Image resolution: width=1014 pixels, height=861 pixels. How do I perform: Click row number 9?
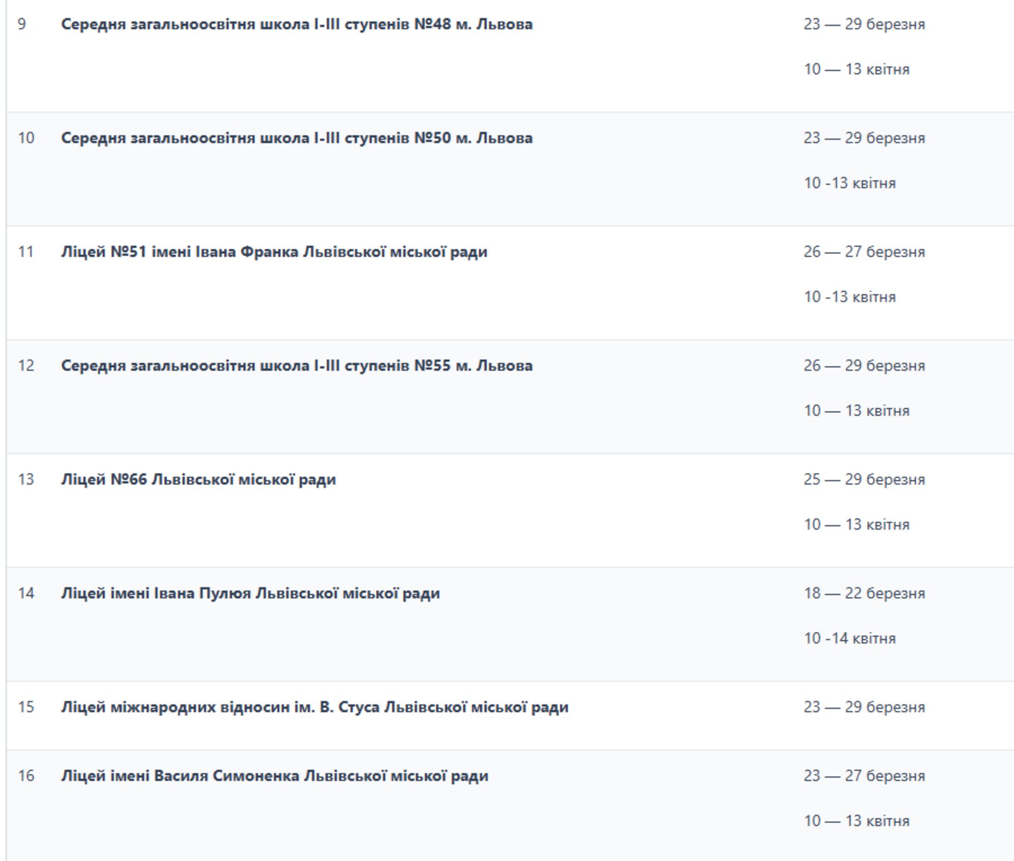22,24
